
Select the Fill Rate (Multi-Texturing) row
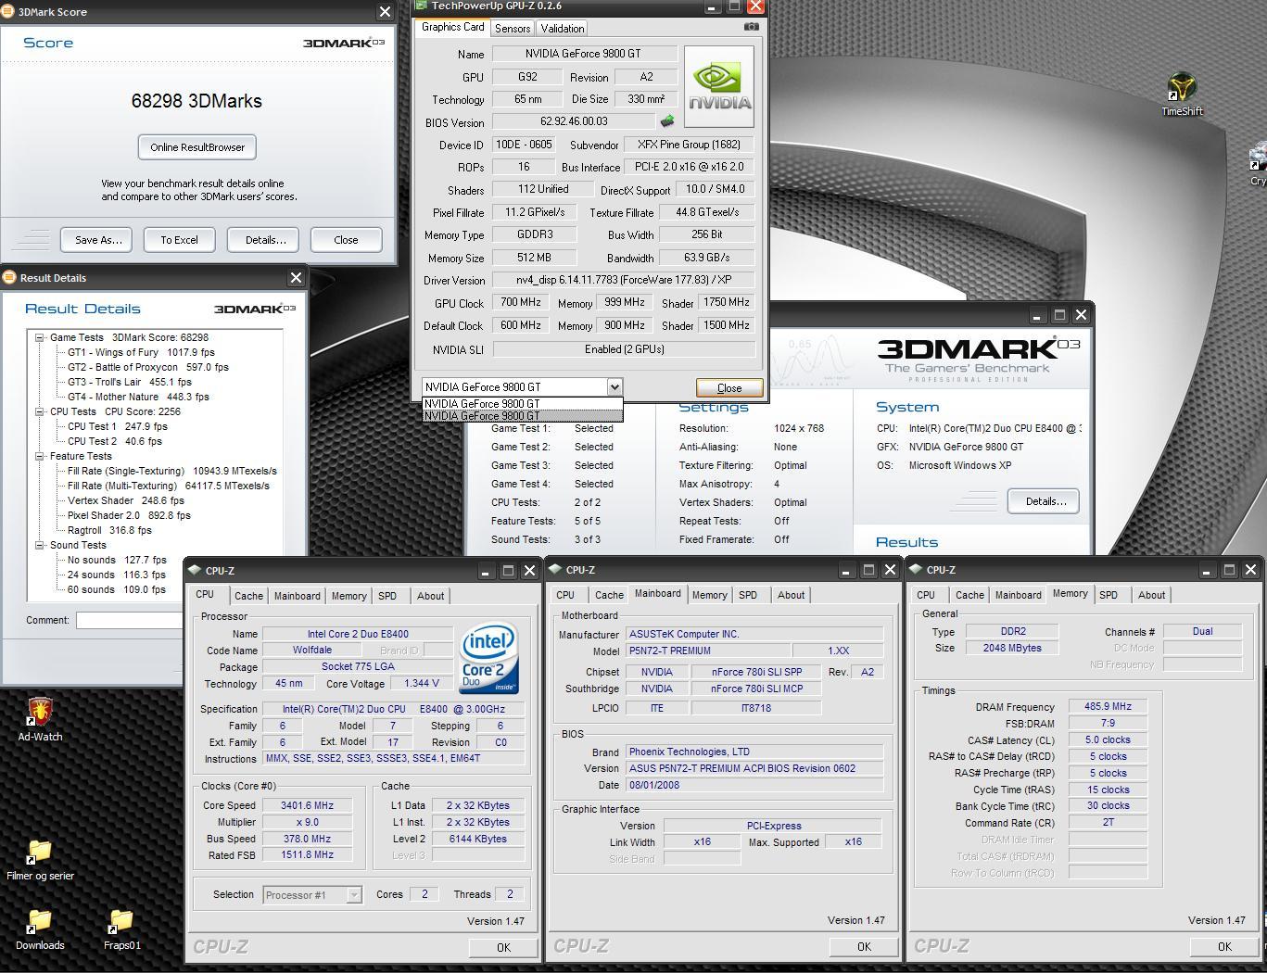[x=169, y=486]
